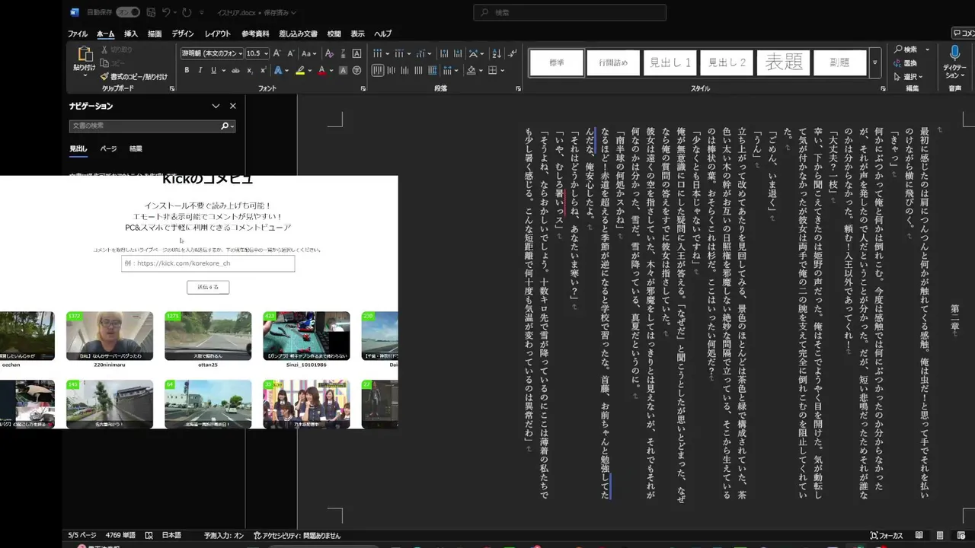Click the Kick URL input field
The width and height of the screenshot is (975, 548).
tap(208, 263)
